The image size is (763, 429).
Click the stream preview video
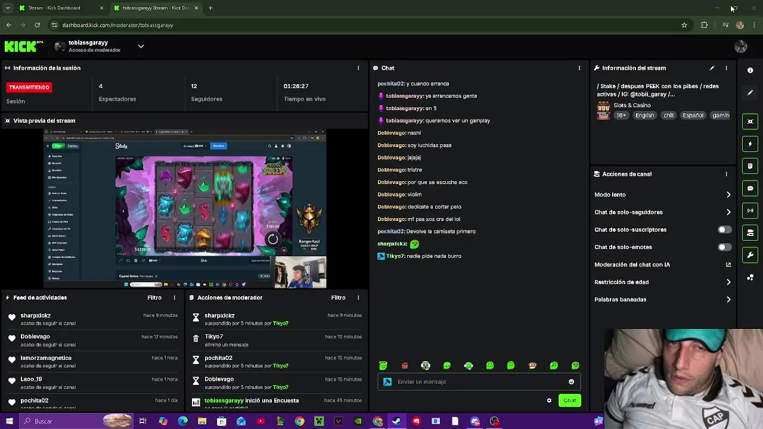185,209
